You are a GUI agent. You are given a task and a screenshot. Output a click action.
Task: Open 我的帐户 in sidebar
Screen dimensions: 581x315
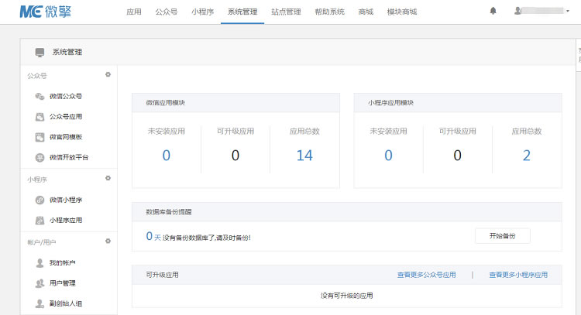[63, 263]
